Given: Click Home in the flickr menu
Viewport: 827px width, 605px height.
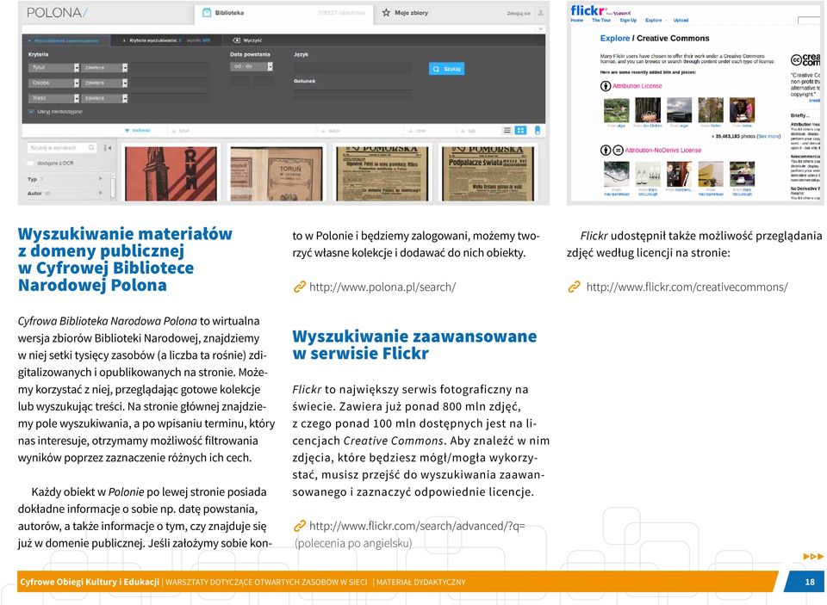Looking at the screenshot, I should pos(577,20).
